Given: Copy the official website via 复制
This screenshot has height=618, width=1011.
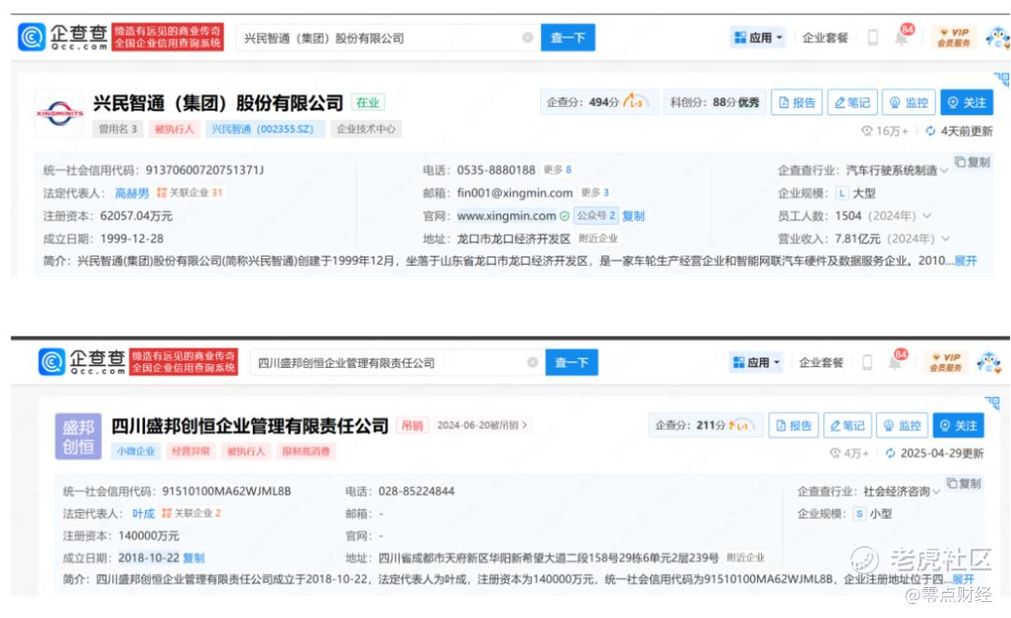Looking at the screenshot, I should (x=633, y=215).
